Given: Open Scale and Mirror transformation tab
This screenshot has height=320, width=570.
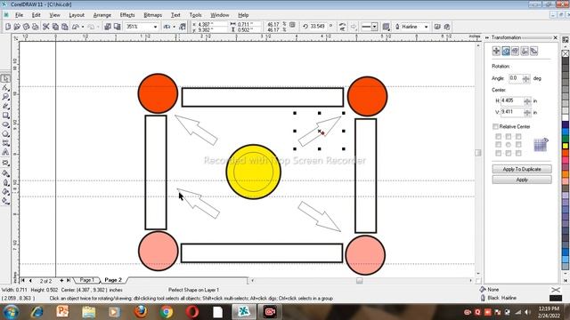Looking at the screenshot, I should 515,51.
